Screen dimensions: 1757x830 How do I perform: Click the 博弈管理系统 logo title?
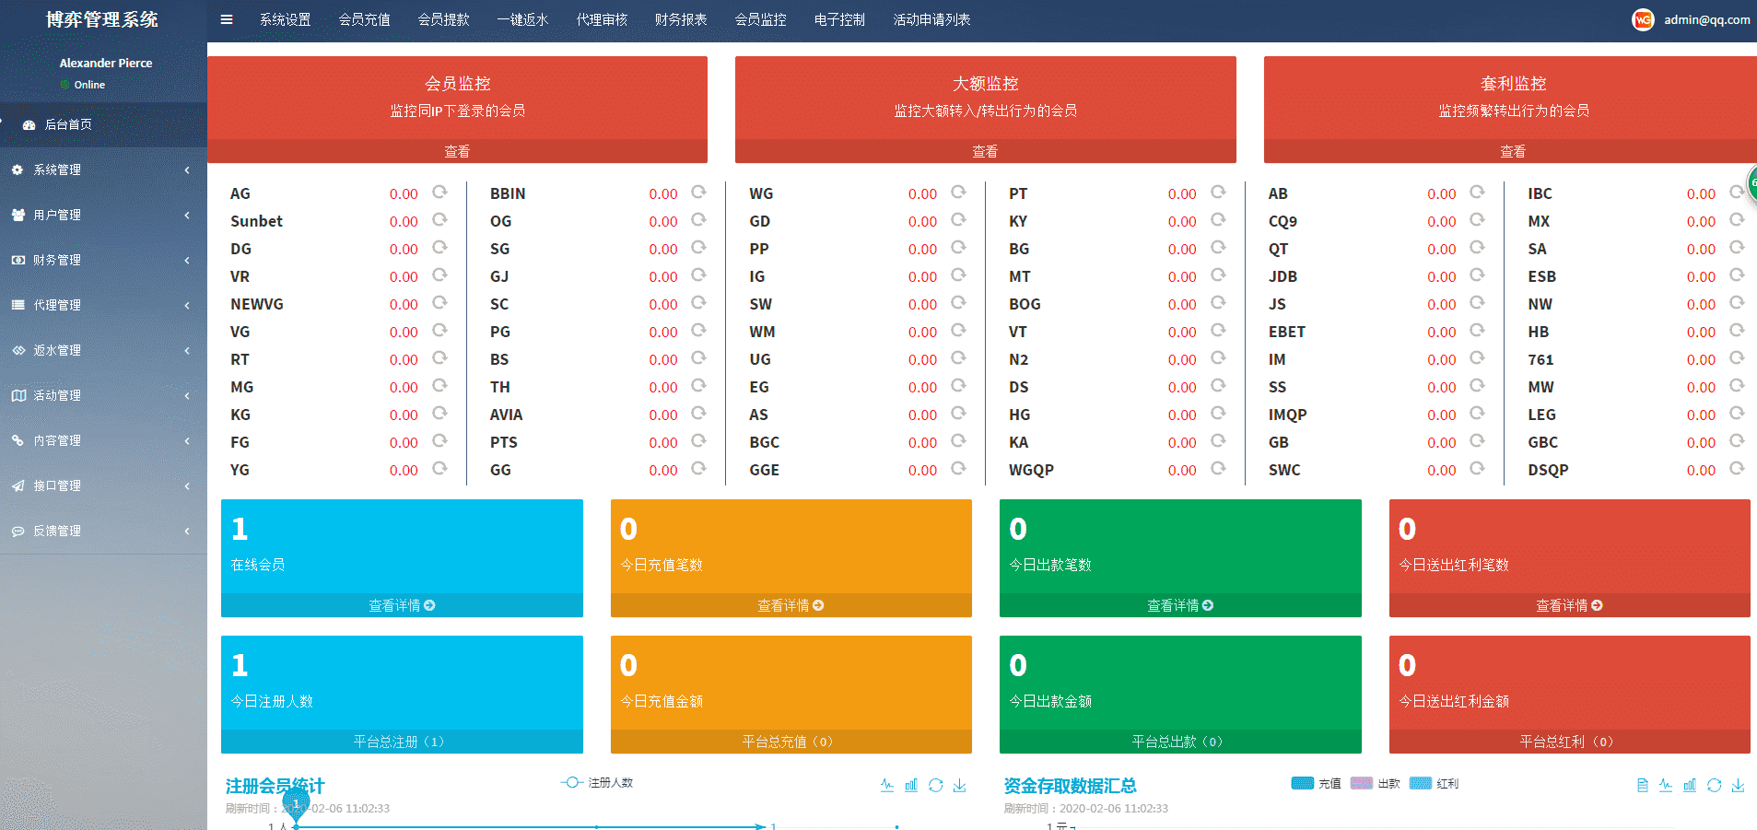pyautogui.click(x=102, y=19)
